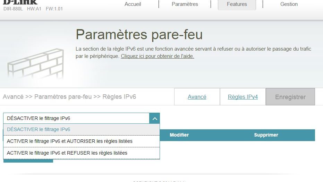Open the Paramètres menu
The image size is (323, 182).
click(x=185, y=5)
